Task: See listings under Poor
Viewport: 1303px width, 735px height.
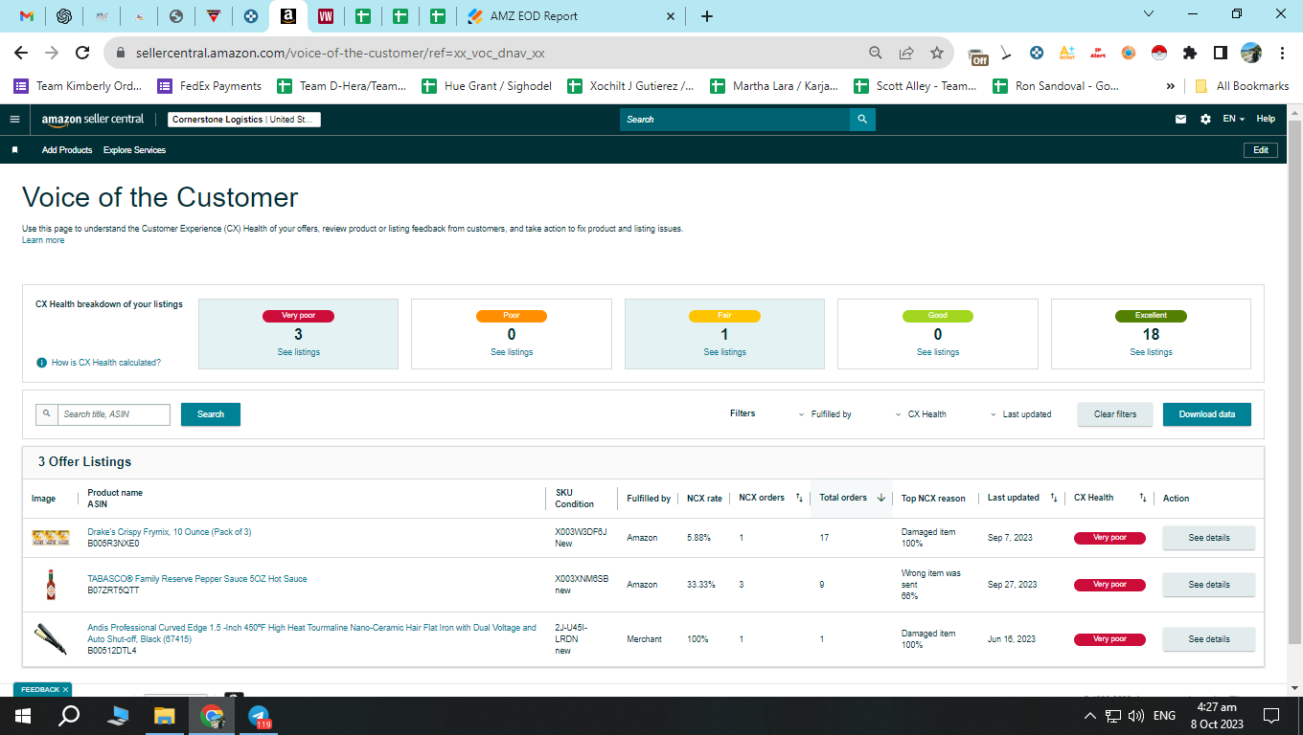Action: [512, 352]
